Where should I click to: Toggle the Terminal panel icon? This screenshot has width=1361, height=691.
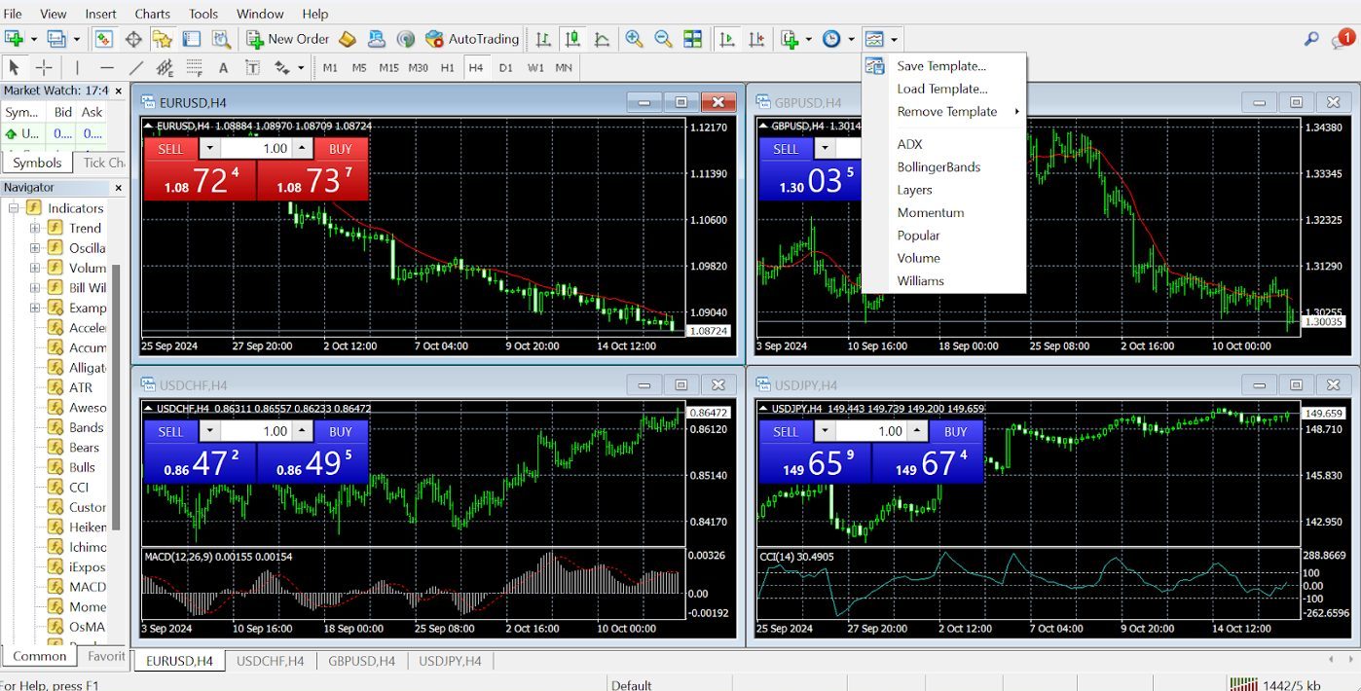point(192,39)
